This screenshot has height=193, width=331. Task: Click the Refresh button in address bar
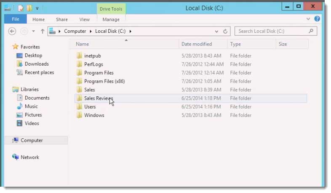pos(225,32)
